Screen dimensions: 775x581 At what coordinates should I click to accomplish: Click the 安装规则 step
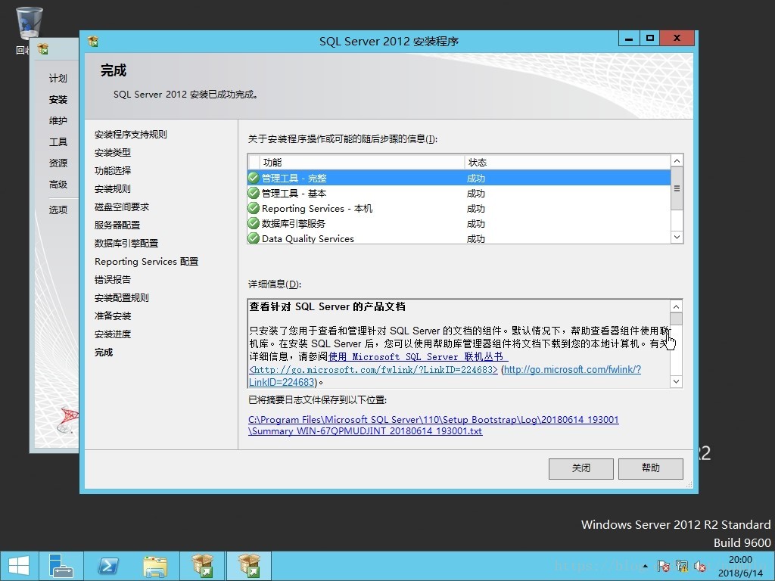[113, 188]
